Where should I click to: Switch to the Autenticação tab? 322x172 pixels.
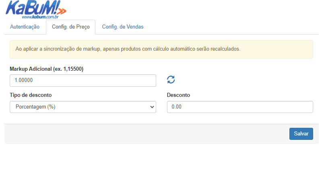pyautogui.click(x=25, y=27)
